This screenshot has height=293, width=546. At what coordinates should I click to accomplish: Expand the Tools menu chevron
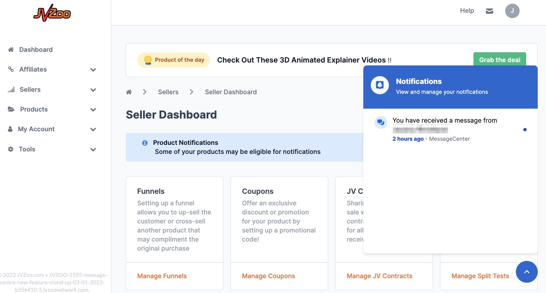(93, 149)
